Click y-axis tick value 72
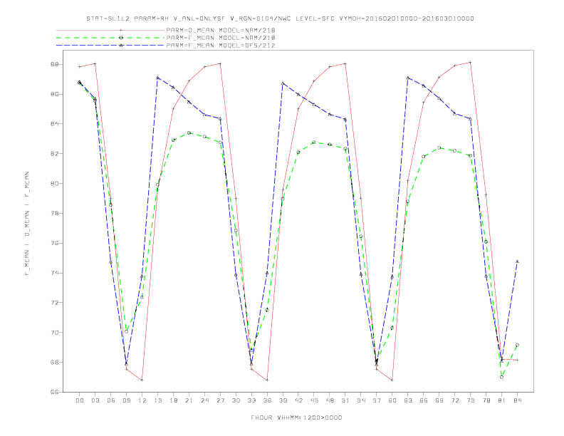The width and height of the screenshot is (564, 436). (x=55, y=303)
